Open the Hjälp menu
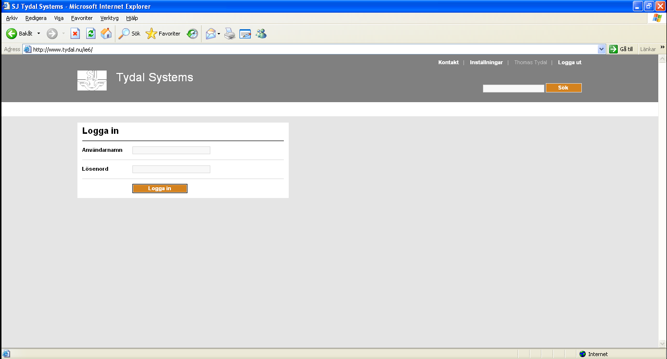The width and height of the screenshot is (667, 359). click(x=132, y=18)
